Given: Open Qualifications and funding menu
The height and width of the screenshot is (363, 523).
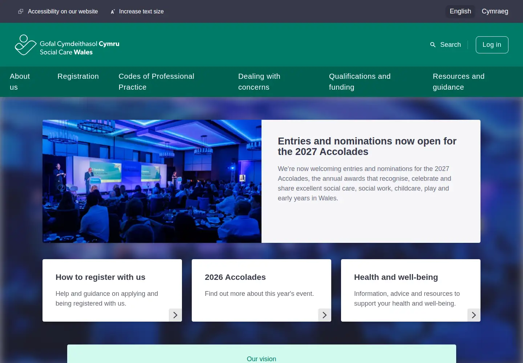Looking at the screenshot, I should click(x=360, y=82).
